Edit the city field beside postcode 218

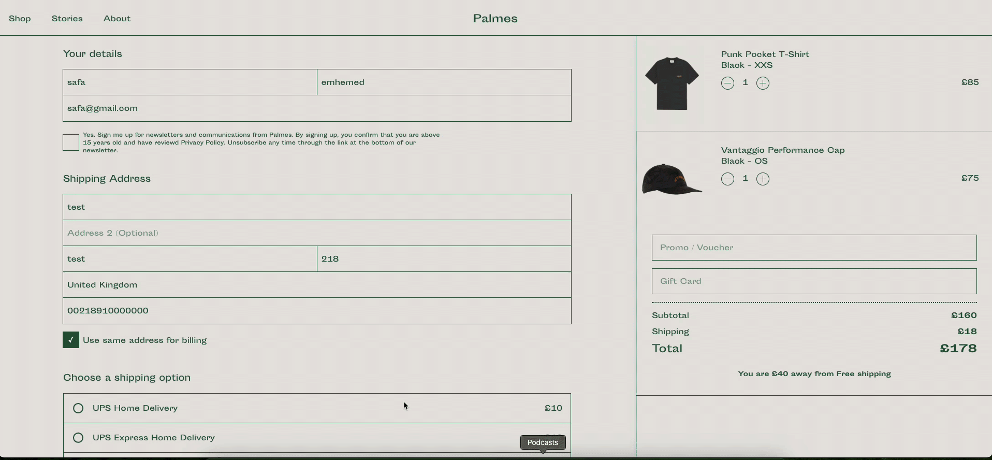[x=190, y=259]
